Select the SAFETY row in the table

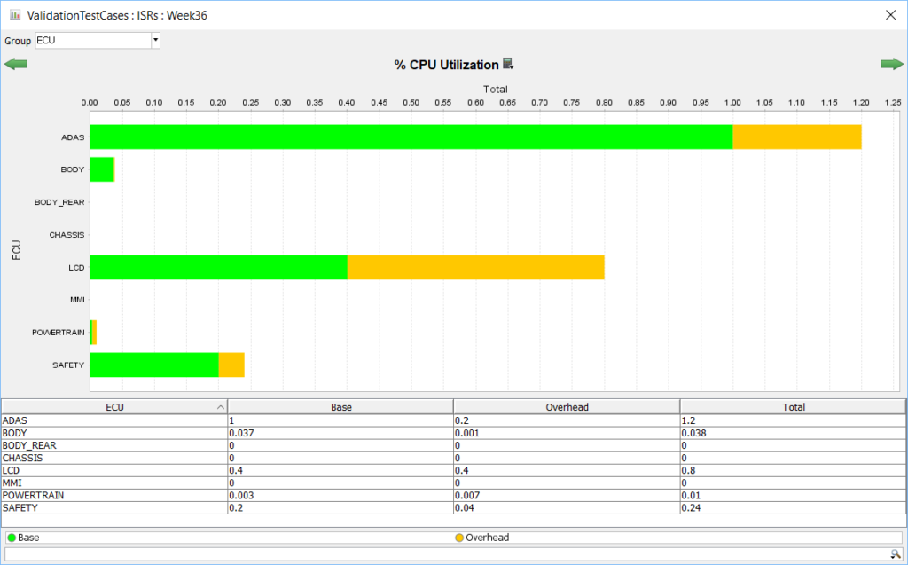[x=453, y=507]
